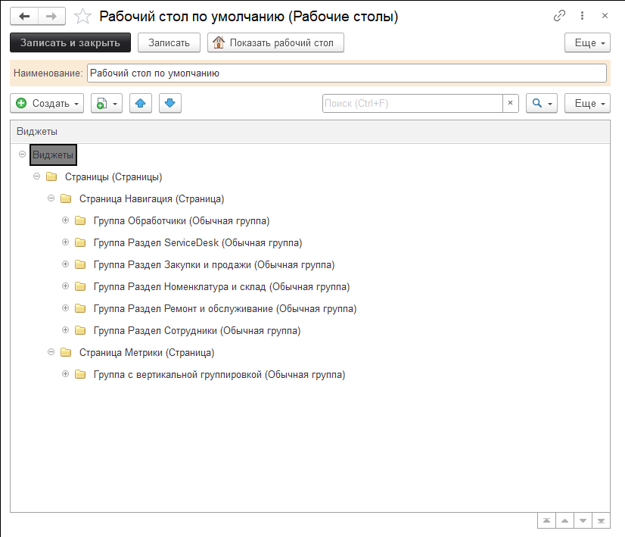The height and width of the screenshot is (537, 625).
Task: Collapse Страница Навигация tree node
Action: (51, 199)
